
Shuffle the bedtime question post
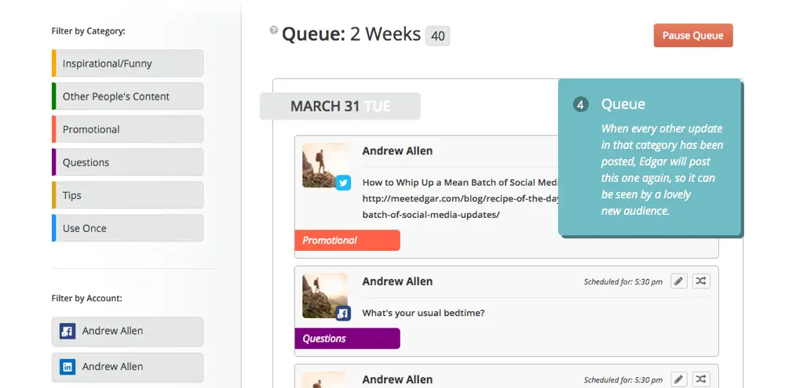coord(701,281)
